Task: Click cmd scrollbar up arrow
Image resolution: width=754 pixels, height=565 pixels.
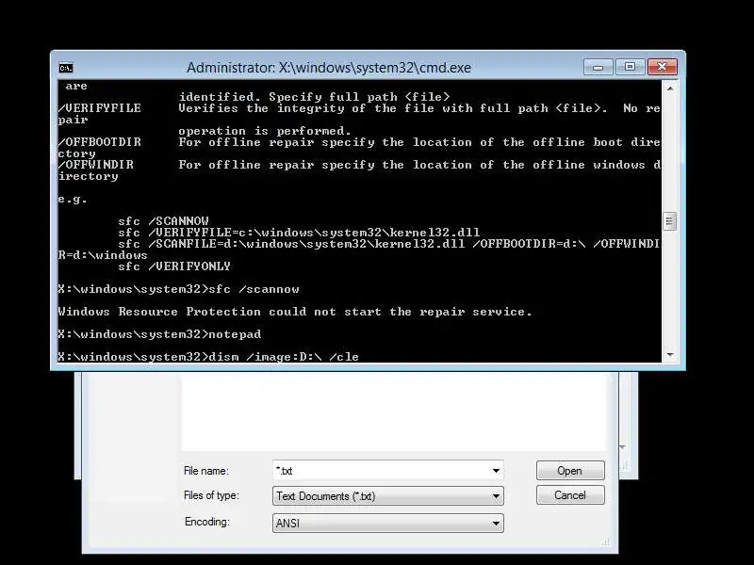Action: [670, 89]
